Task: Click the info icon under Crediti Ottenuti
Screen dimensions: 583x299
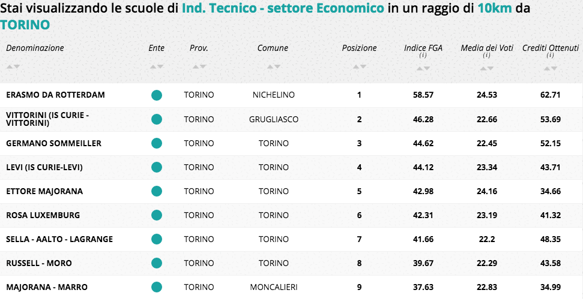Action: (x=550, y=56)
